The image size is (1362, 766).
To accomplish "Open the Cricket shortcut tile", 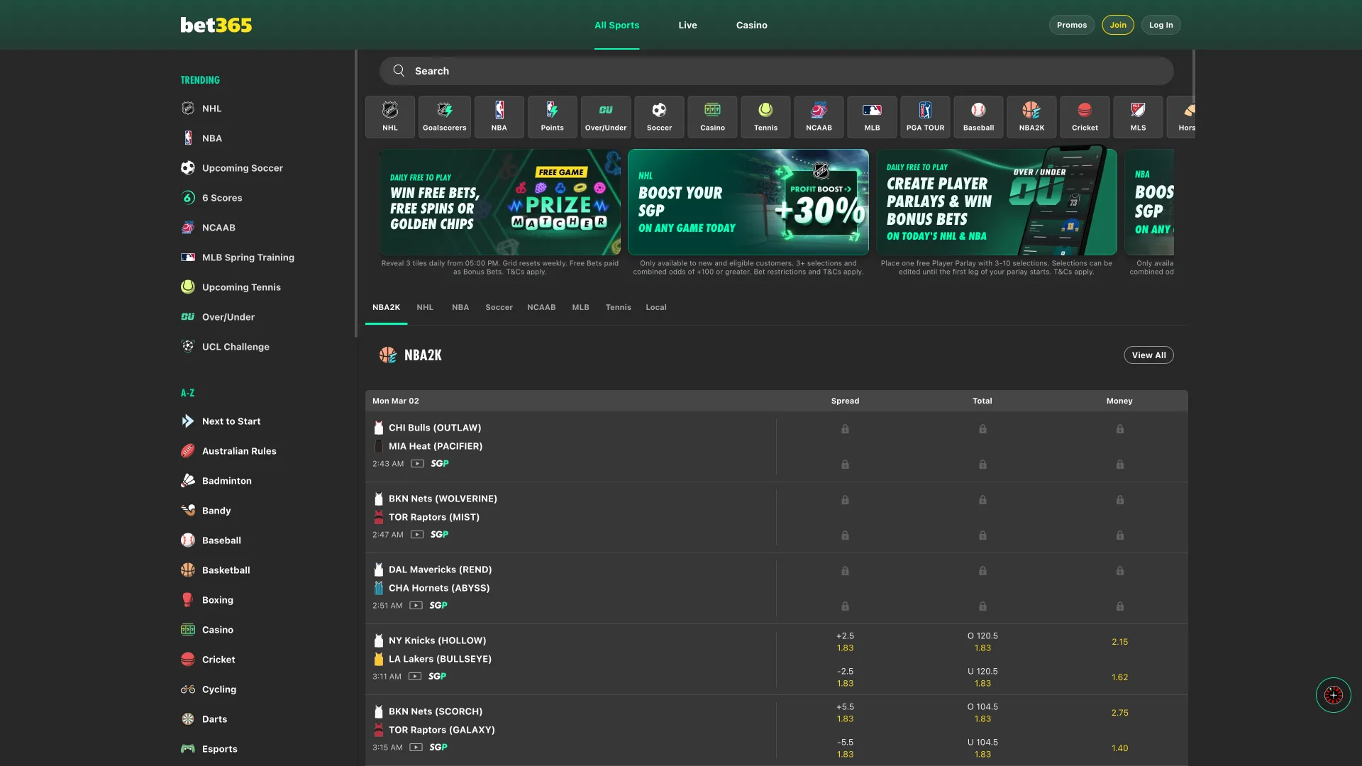I will pyautogui.click(x=1085, y=116).
